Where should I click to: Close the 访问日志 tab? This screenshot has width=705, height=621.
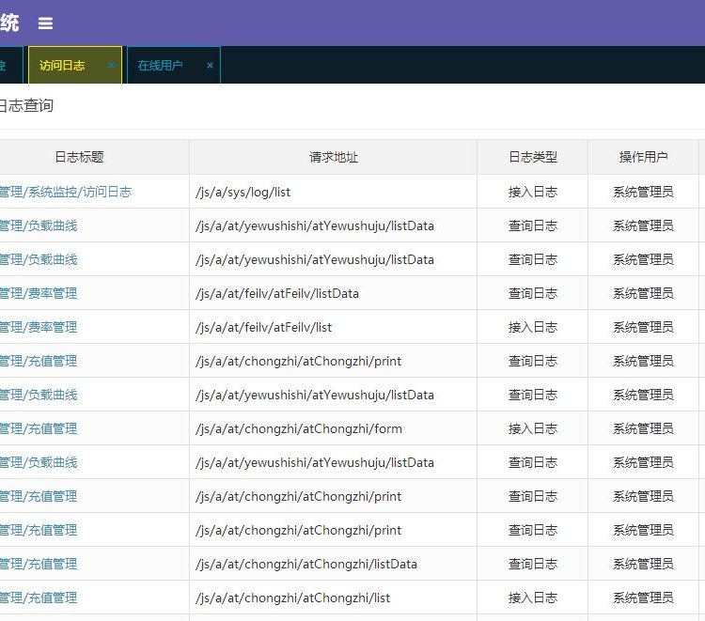pyautogui.click(x=111, y=66)
